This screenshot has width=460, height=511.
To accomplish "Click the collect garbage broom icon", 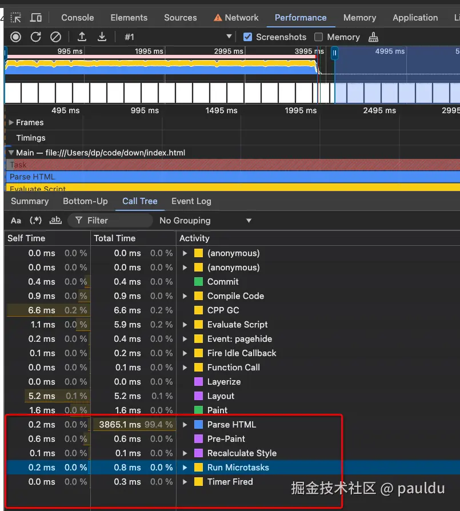I will tap(373, 37).
